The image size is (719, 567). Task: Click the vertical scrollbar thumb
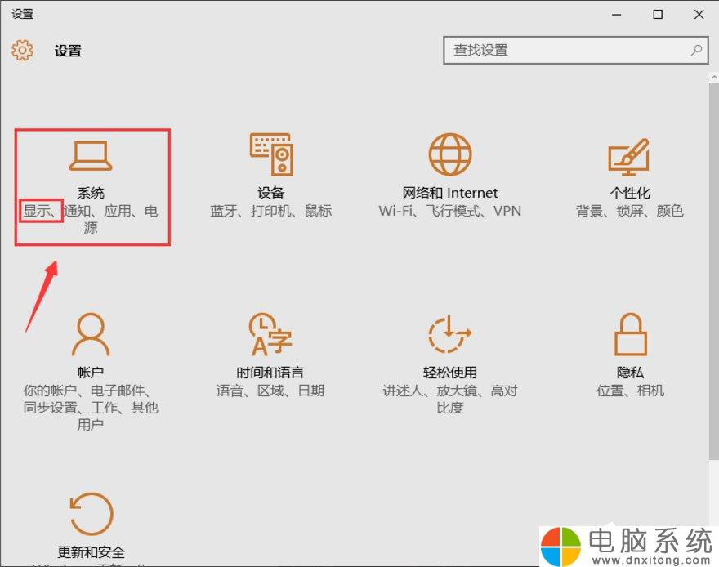pos(714,272)
